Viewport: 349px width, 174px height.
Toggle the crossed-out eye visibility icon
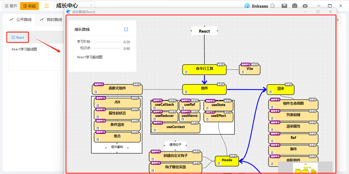[x=305, y=6]
